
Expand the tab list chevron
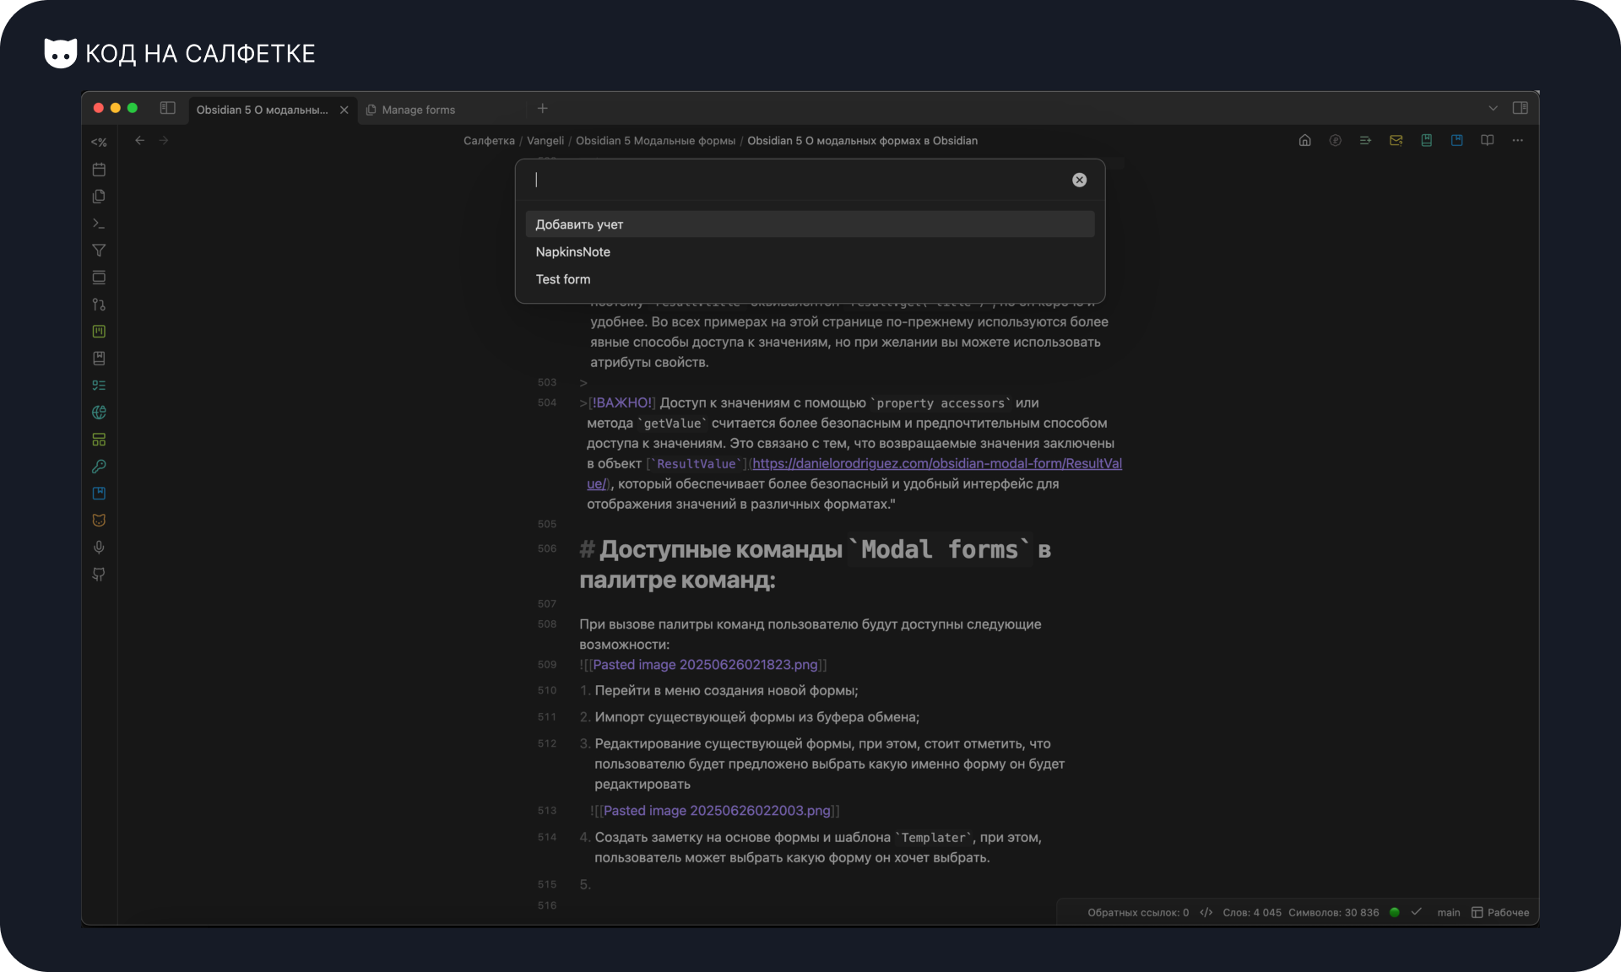pyautogui.click(x=1493, y=108)
